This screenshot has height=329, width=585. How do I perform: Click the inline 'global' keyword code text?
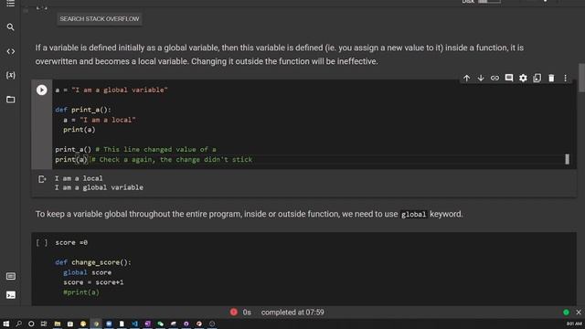[x=413, y=215]
